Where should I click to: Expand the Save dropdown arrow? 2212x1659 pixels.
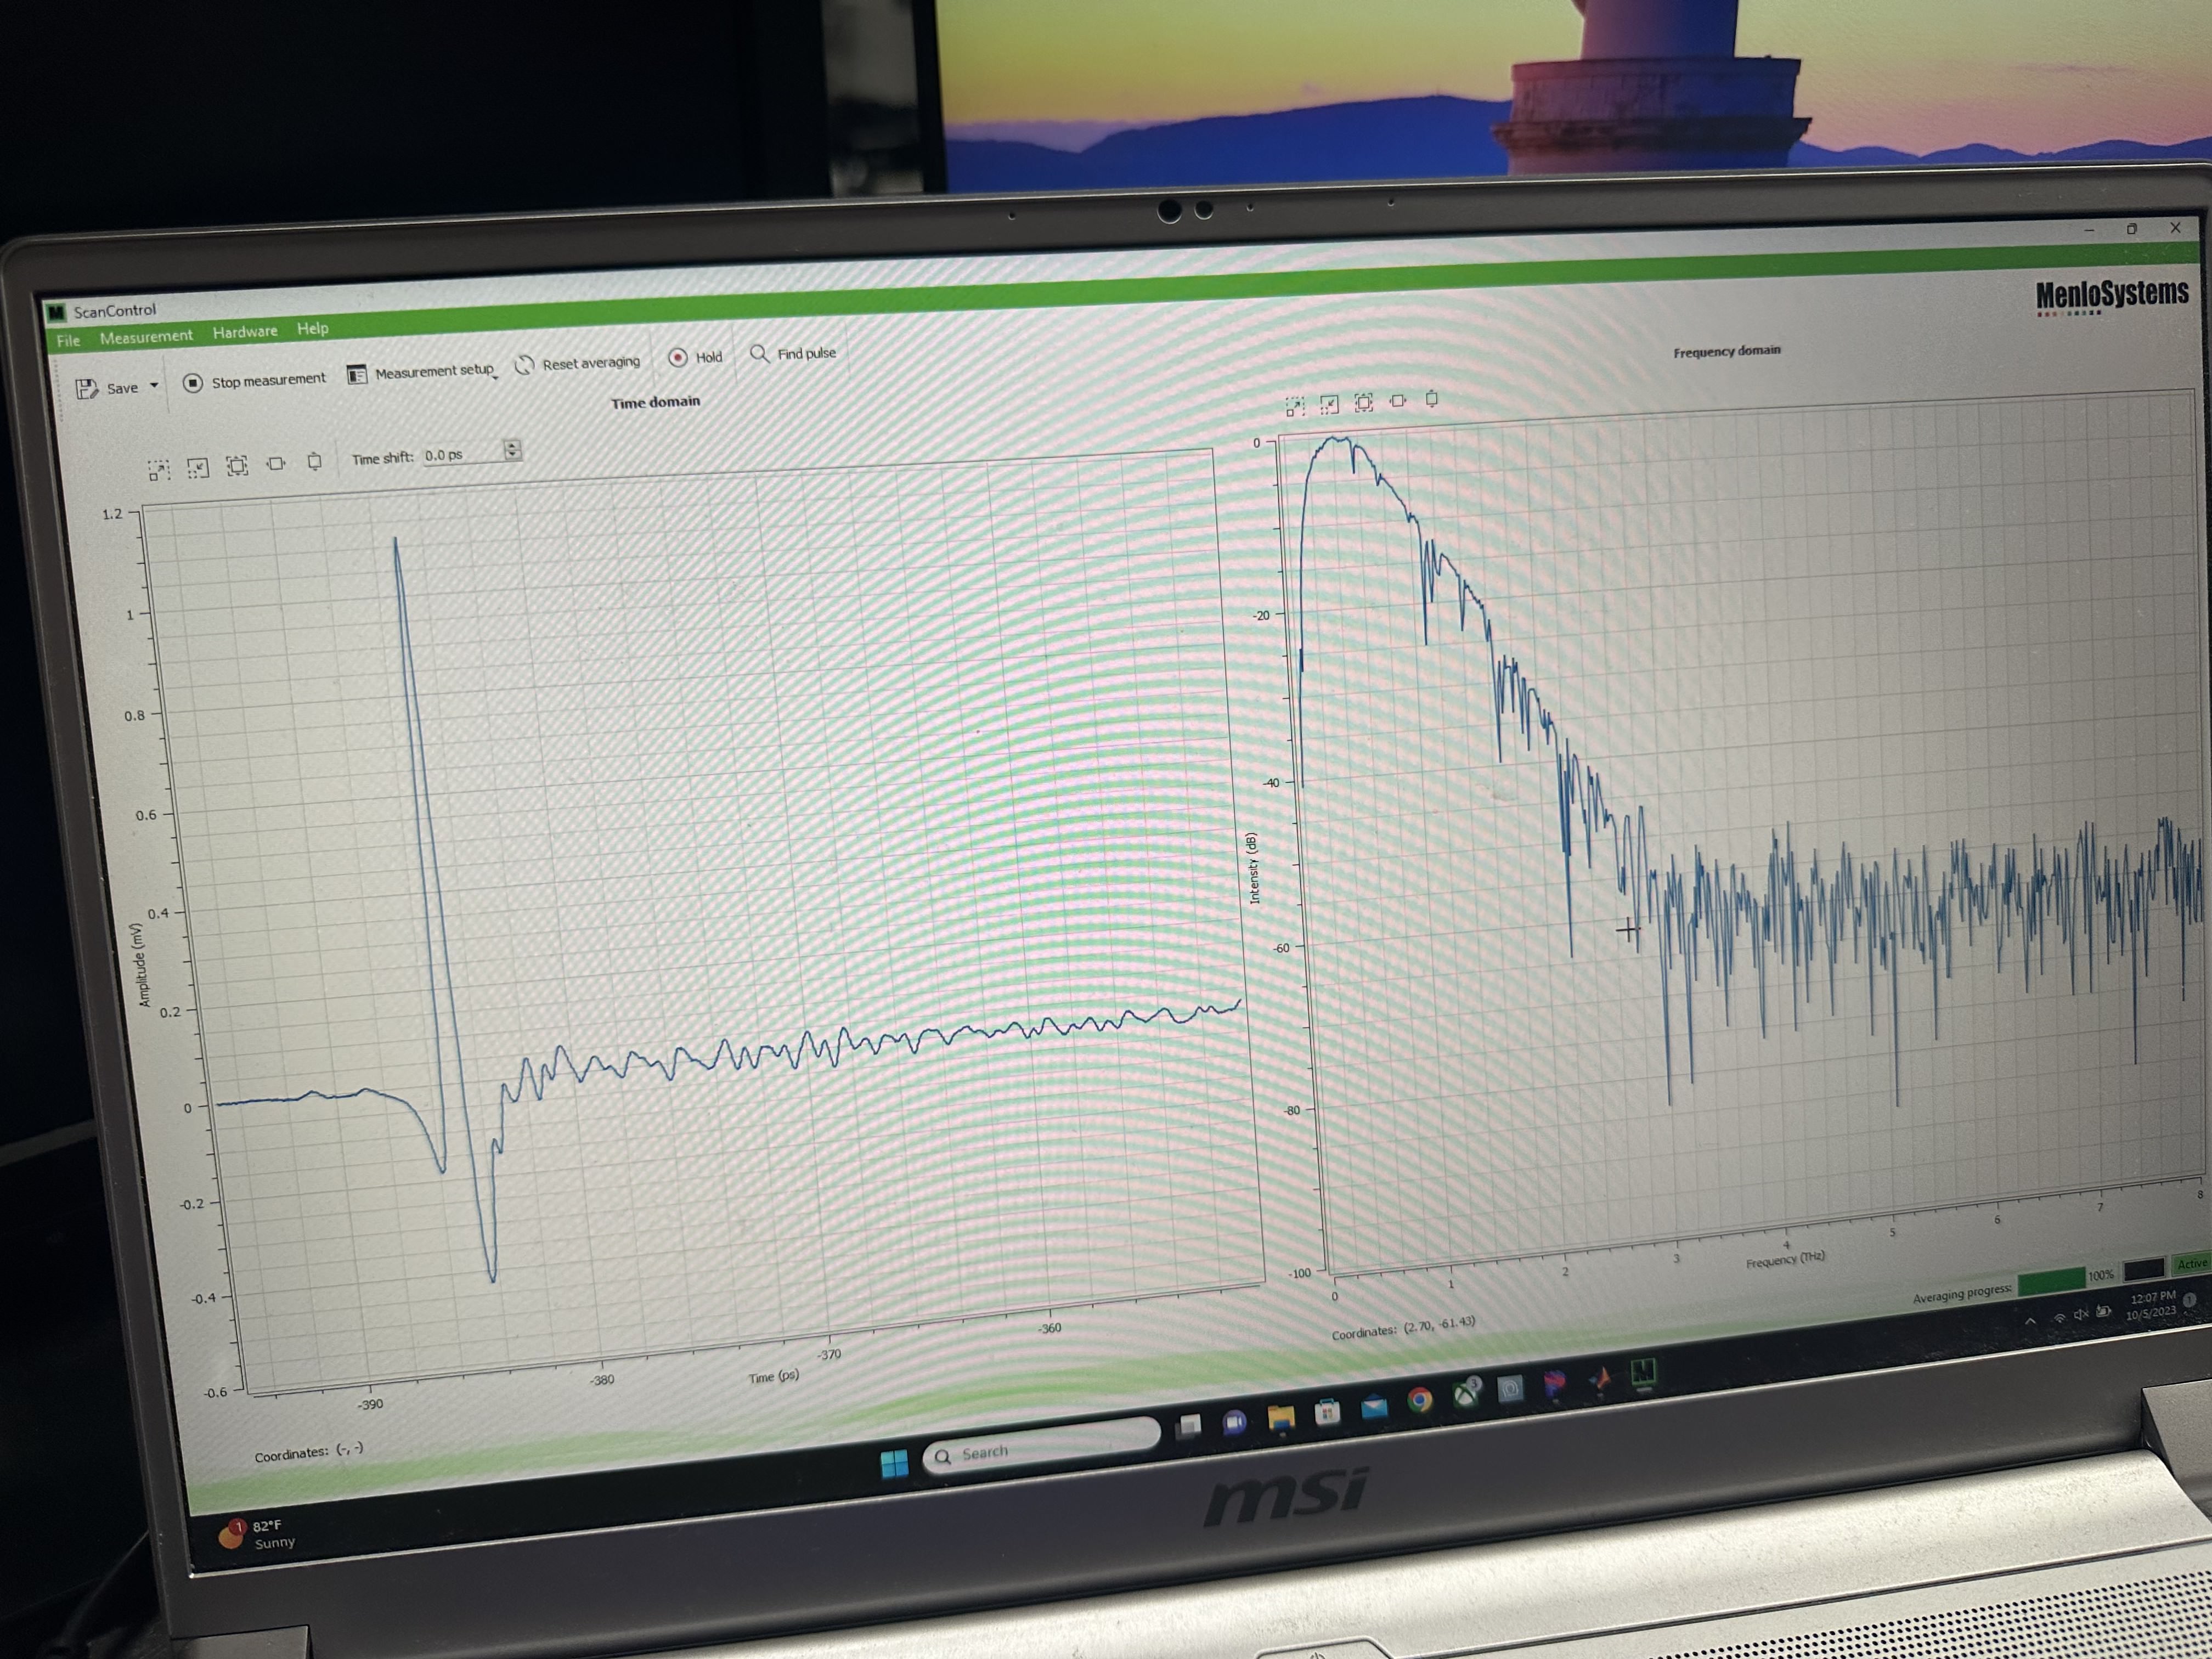pos(154,385)
